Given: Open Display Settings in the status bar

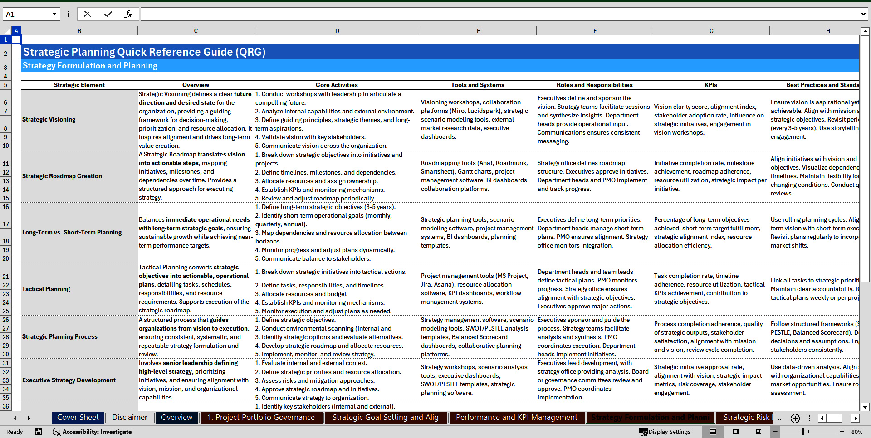Looking at the screenshot, I should pyautogui.click(x=665, y=432).
